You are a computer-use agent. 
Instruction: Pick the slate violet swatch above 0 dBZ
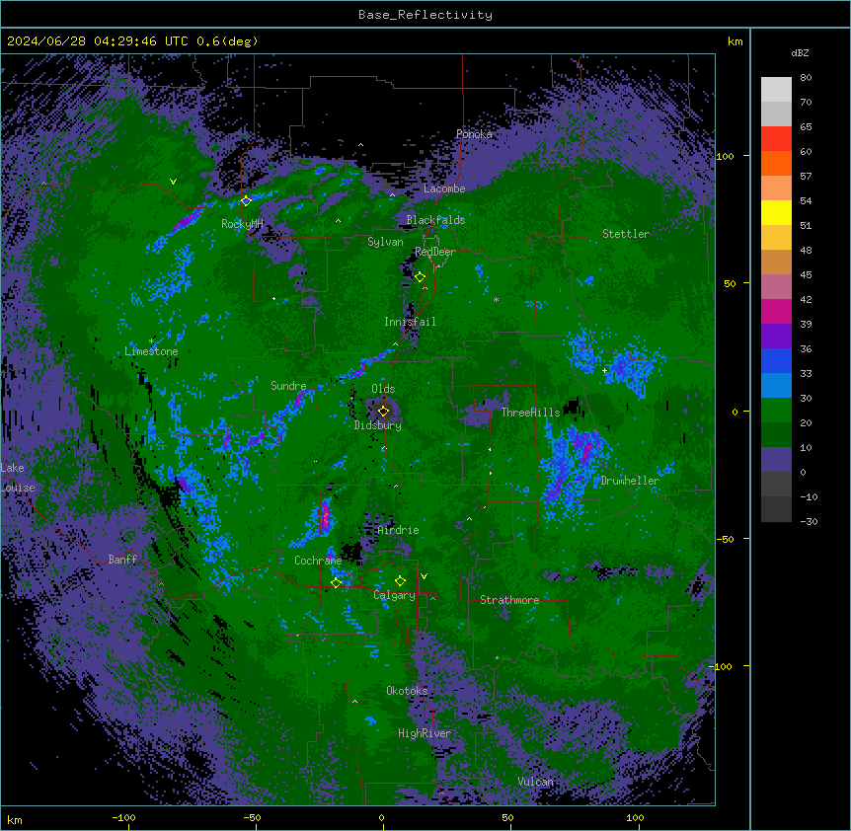[776, 460]
